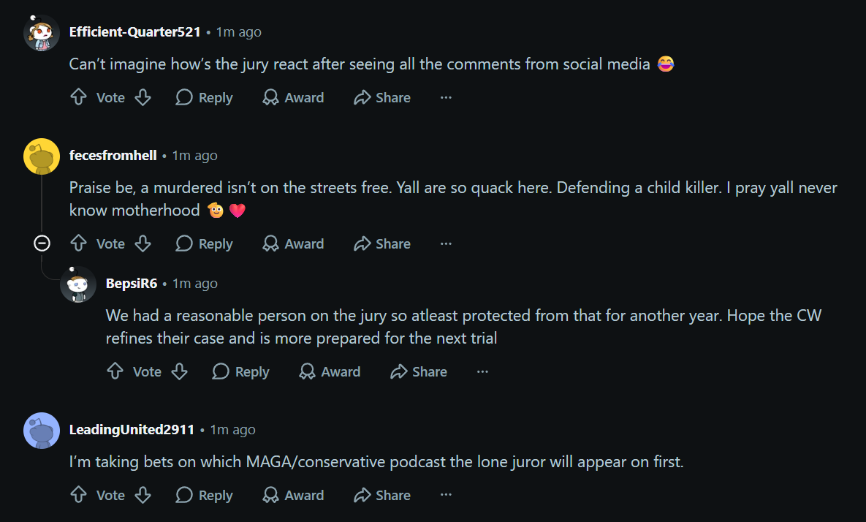Collapse the fecesfromhell comment thread
Image resolution: width=866 pixels, height=522 pixels.
(x=42, y=243)
